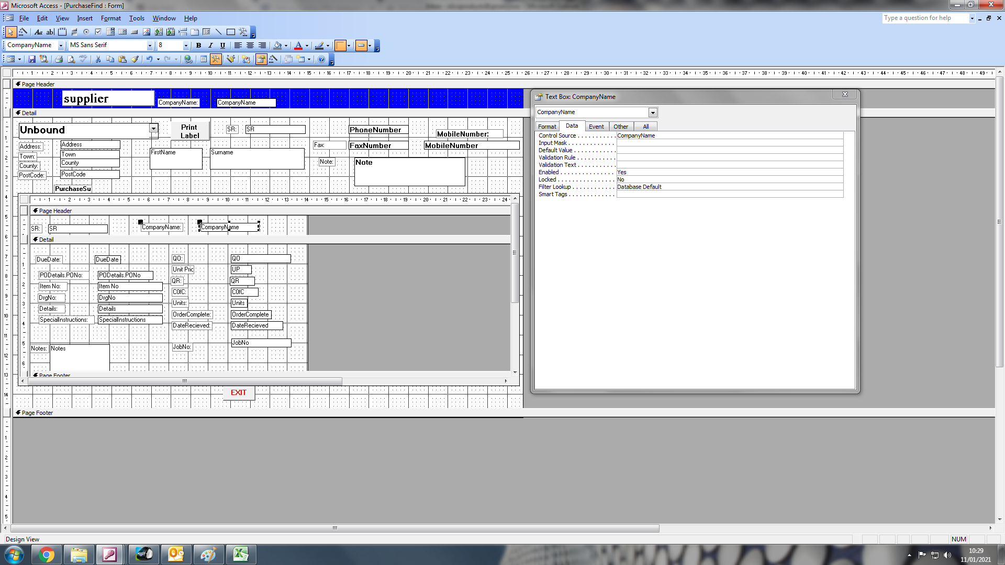Select the Line tool in toolbox
The image size is (1005, 565).
coord(218,32)
